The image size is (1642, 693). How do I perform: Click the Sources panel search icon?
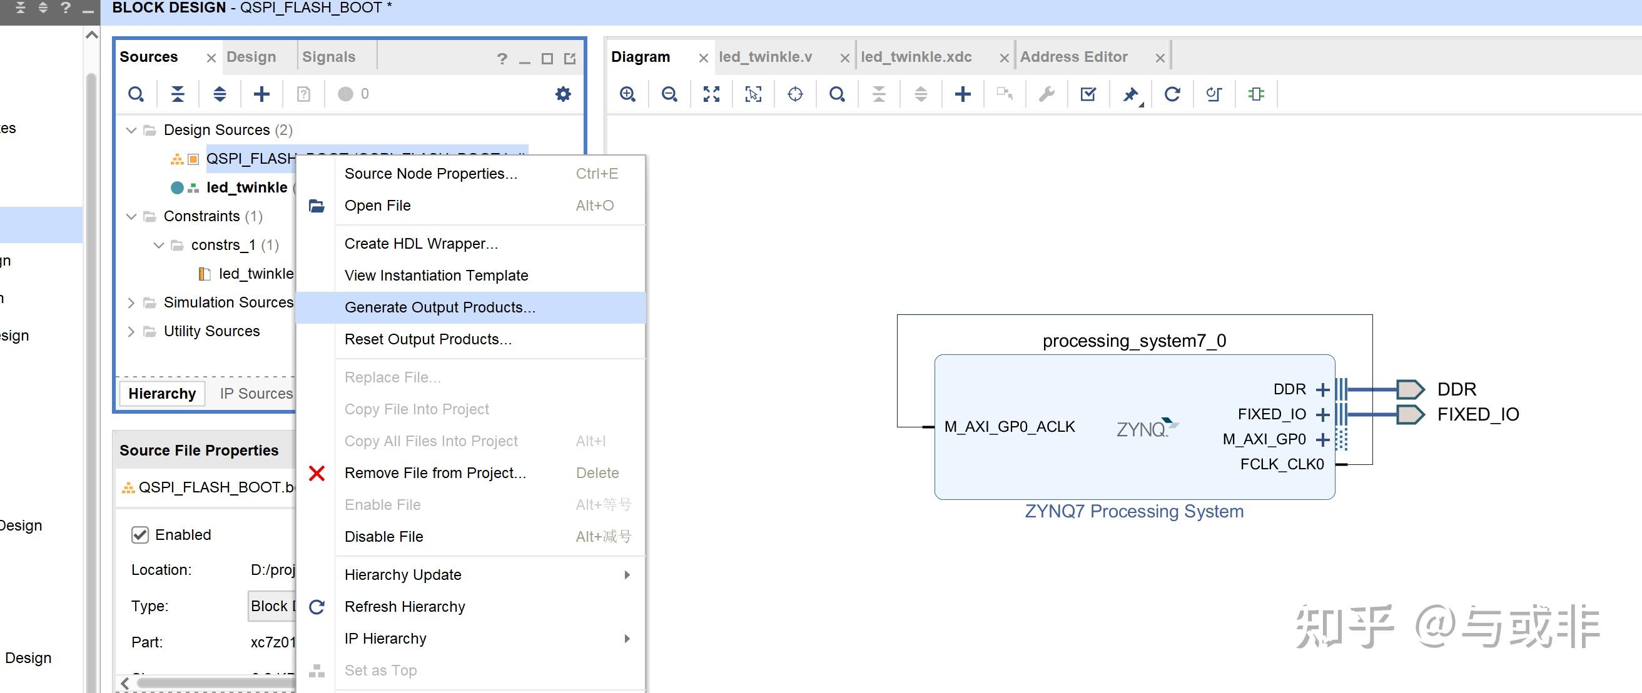136,94
